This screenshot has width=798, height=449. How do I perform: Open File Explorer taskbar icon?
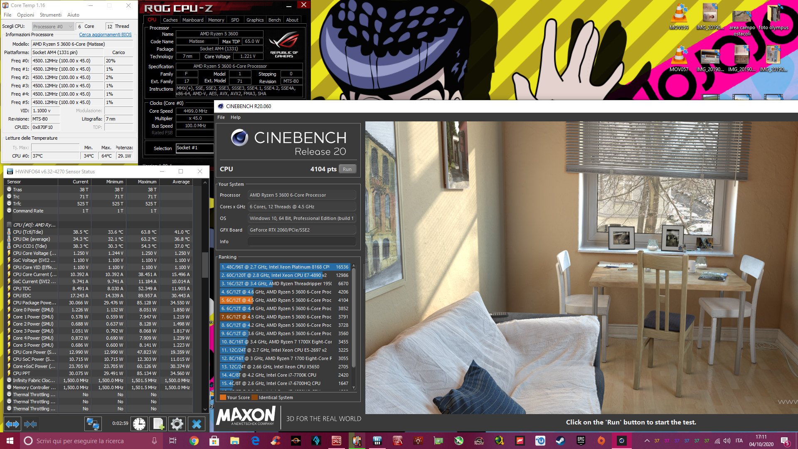pos(235,441)
